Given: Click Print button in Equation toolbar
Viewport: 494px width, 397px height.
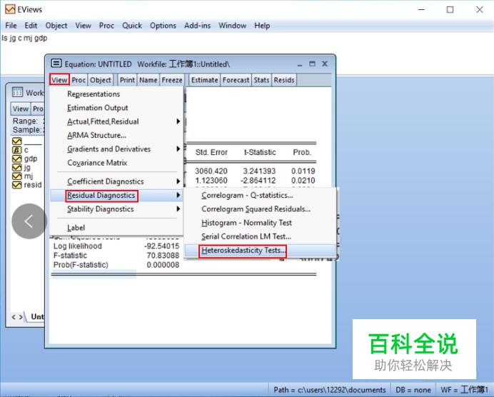Looking at the screenshot, I should 127,80.
